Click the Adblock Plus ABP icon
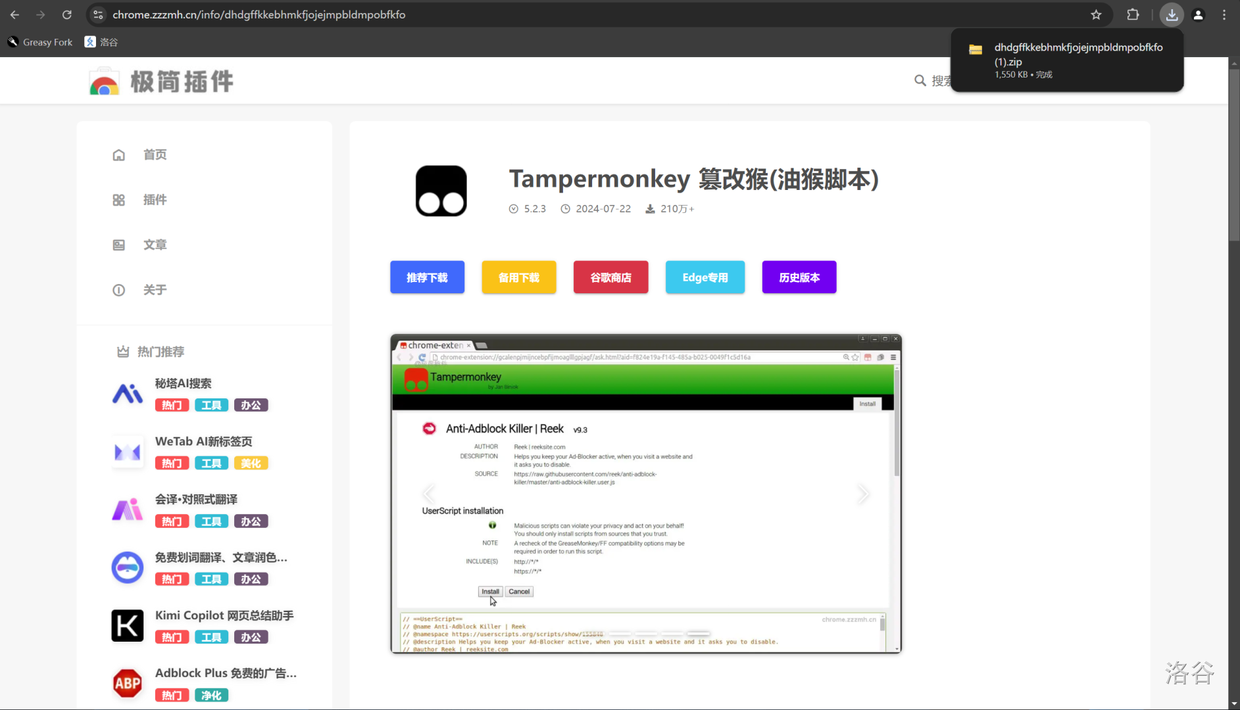 (128, 683)
